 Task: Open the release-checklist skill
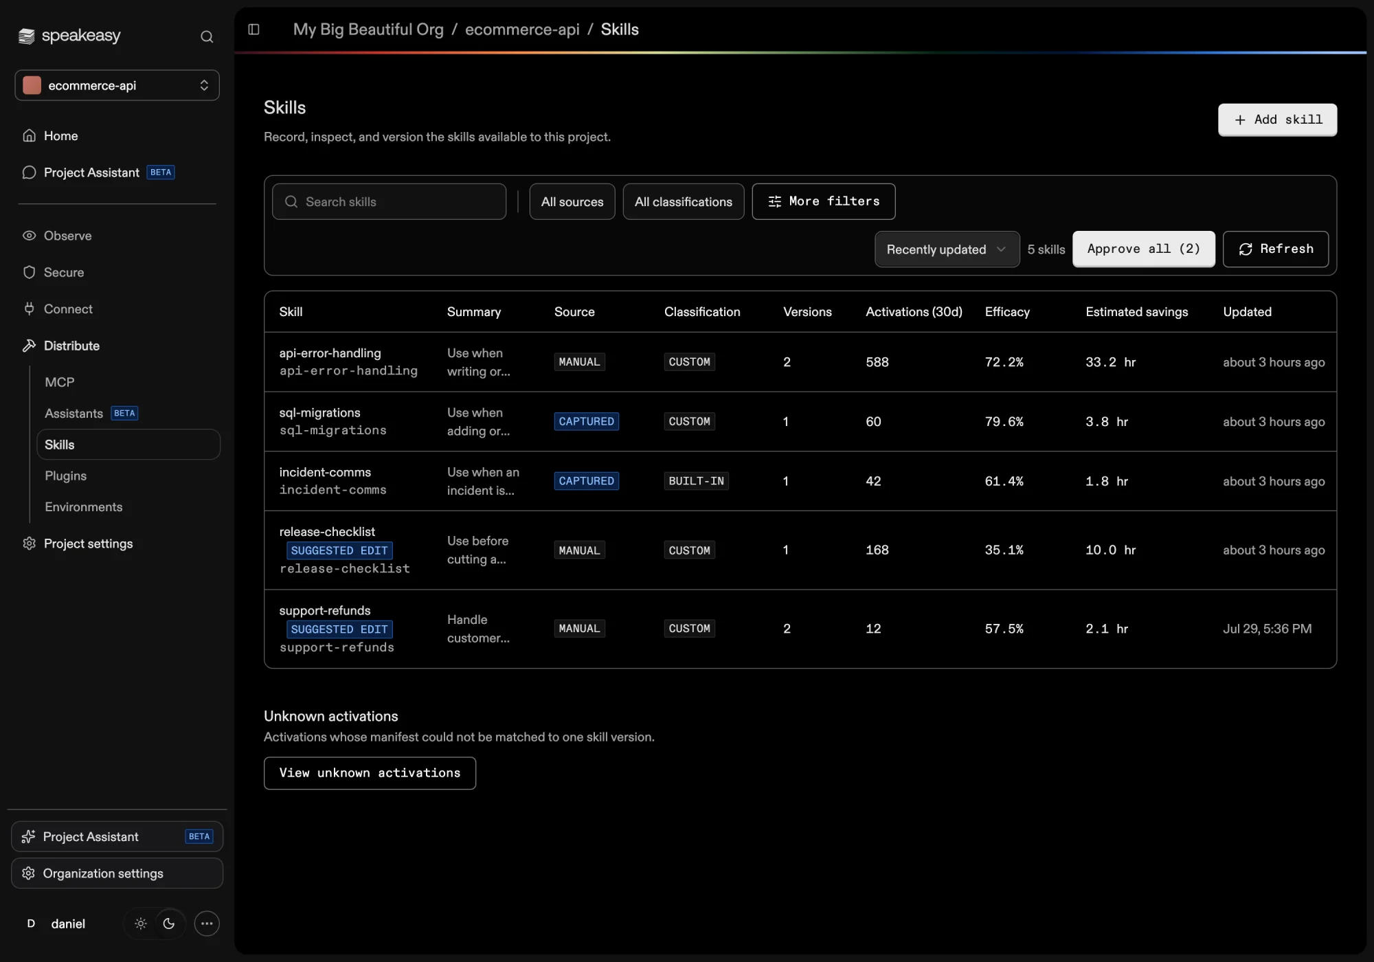(327, 532)
